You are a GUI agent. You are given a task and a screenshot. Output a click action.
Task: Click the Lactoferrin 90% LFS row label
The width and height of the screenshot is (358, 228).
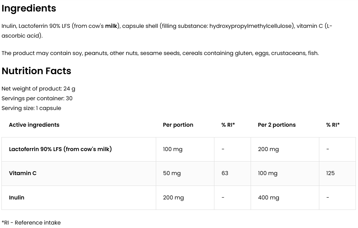[x=60, y=149]
